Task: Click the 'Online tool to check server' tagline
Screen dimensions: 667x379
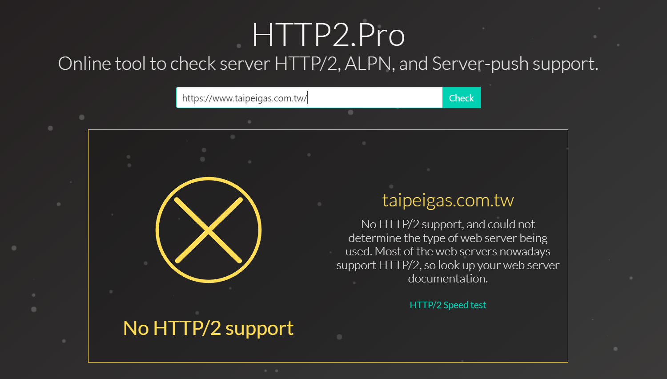Action: 164,64
